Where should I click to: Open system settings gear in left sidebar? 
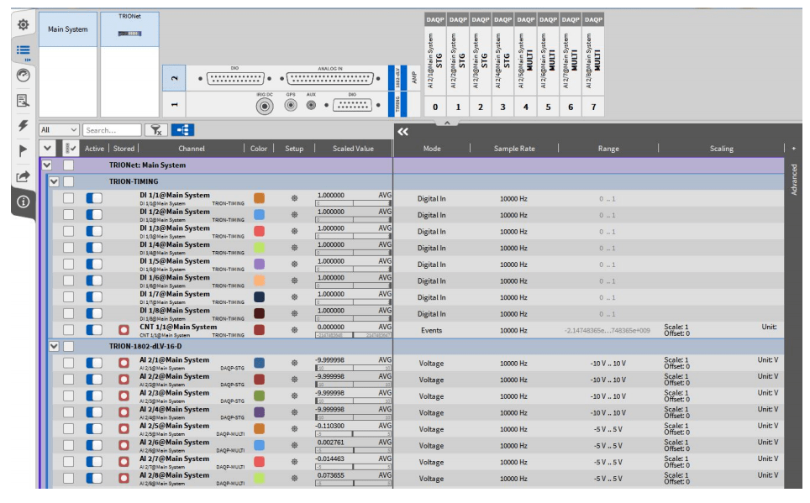(x=24, y=25)
